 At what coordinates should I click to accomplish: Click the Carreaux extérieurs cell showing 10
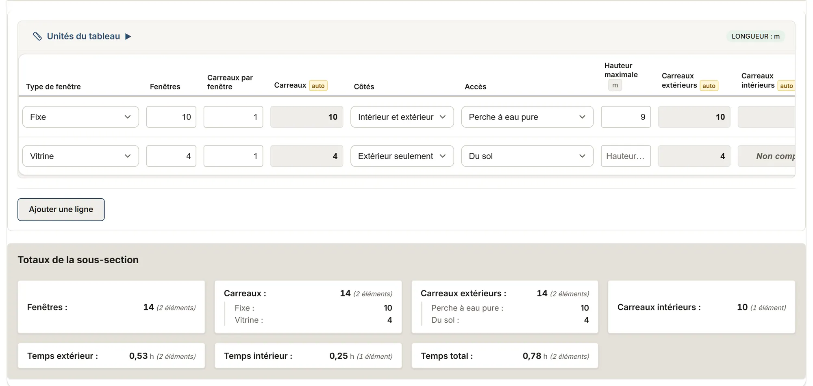coord(694,117)
